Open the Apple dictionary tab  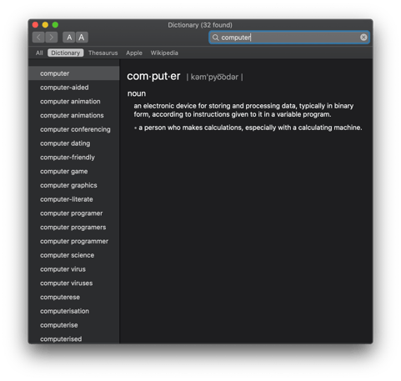tap(134, 53)
